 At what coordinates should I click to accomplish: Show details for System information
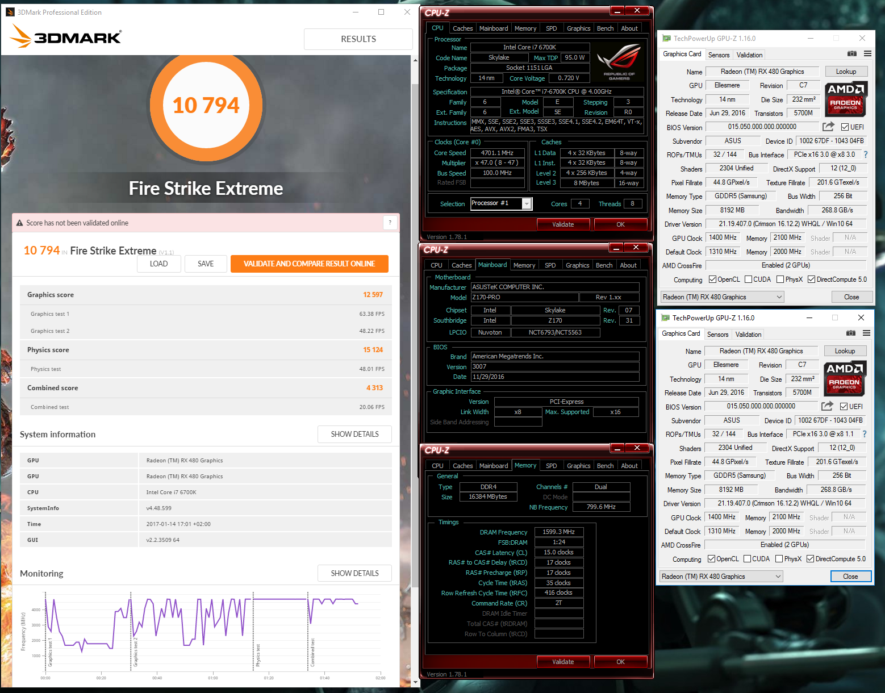coord(354,434)
